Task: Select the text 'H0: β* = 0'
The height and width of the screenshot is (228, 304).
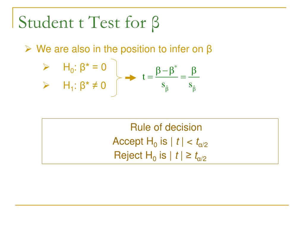Action: (85, 67)
